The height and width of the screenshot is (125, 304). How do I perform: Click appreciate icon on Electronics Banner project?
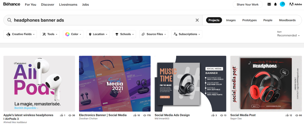(x=135, y=115)
